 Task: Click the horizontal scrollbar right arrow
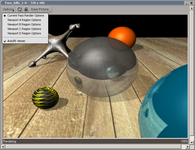(x=187, y=147)
